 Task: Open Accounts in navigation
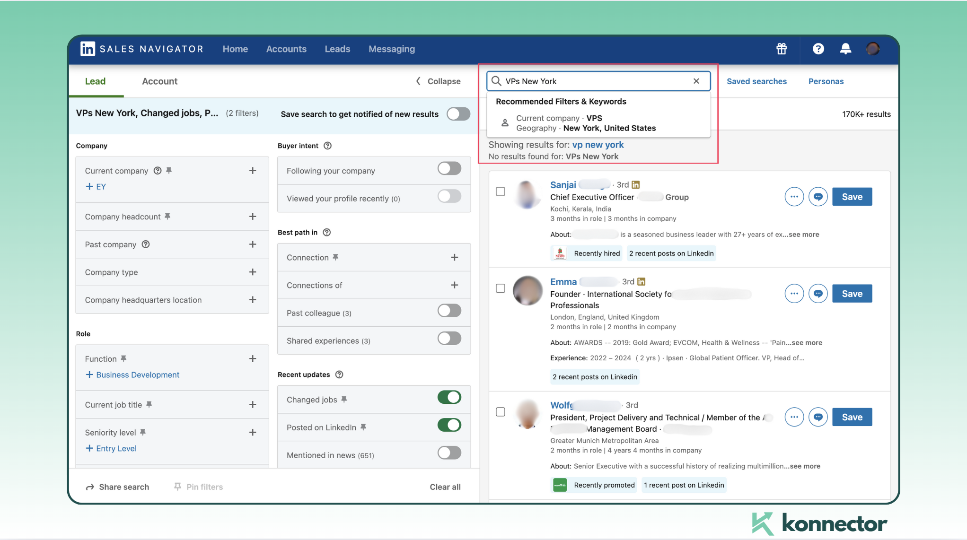[x=286, y=49]
